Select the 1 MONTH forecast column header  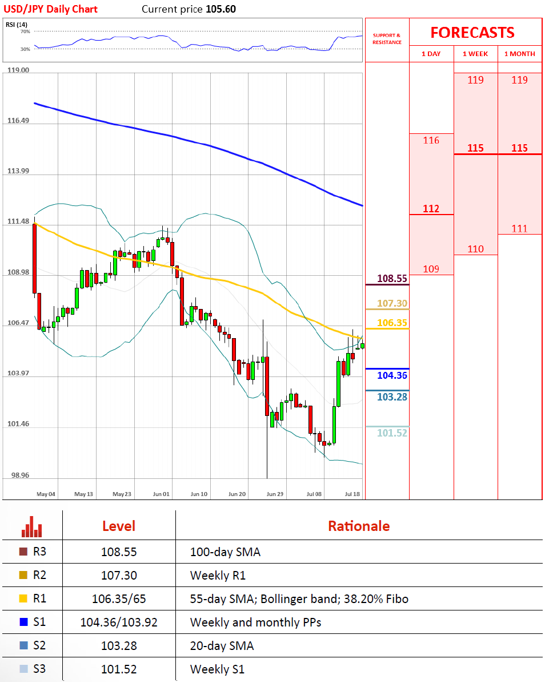click(519, 54)
